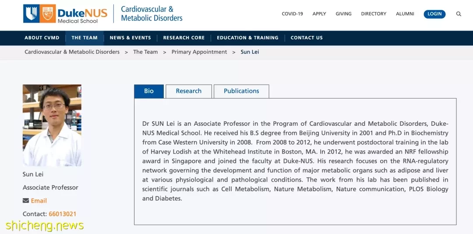Open the GIVING link
The image size is (473, 234).
point(344,14)
